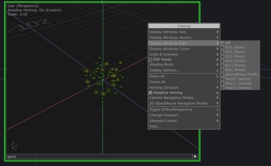271x166 pixels.
Task: Expand Camera Navigation Modes submenu
Action: tap(183, 98)
